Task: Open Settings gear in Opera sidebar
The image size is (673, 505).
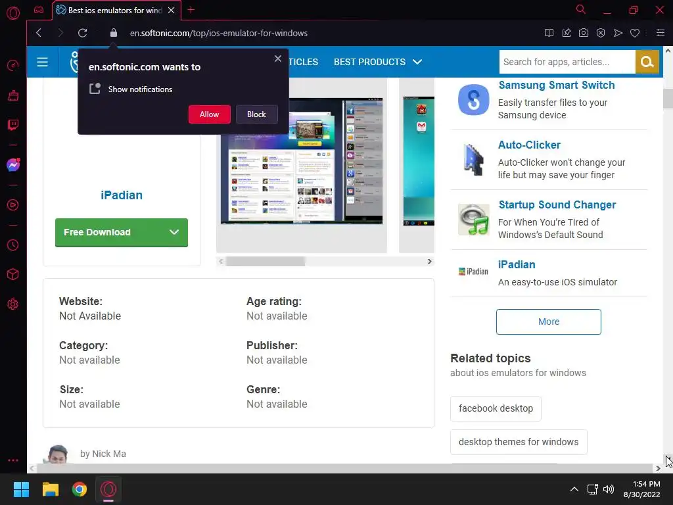Action: pos(13,304)
